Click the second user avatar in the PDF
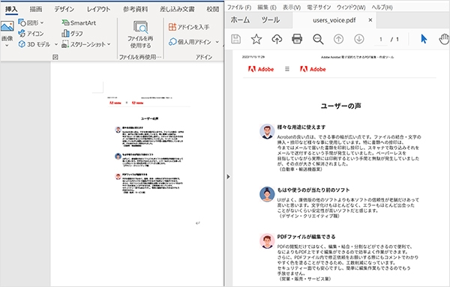This screenshot has height=287, width=450. (267, 194)
